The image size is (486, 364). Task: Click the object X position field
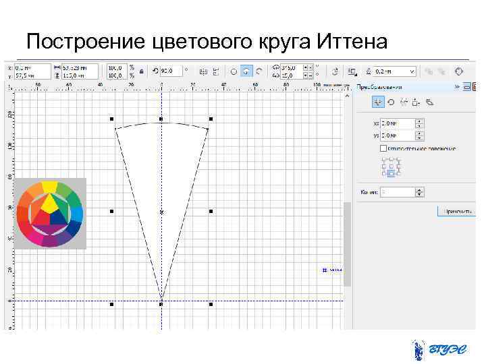tap(32, 67)
